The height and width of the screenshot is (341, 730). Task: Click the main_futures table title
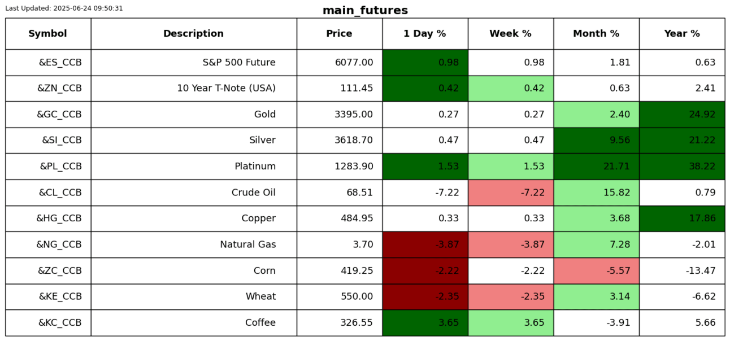click(365, 11)
